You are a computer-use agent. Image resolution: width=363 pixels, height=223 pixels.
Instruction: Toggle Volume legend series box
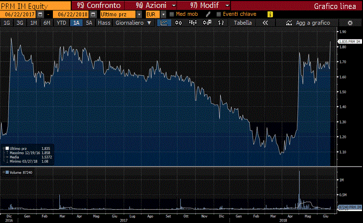point(7,172)
